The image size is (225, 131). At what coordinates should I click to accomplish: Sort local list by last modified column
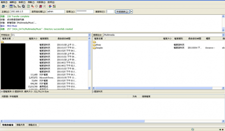point(66,39)
